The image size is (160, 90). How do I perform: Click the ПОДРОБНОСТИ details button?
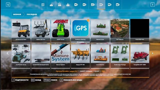20,80
